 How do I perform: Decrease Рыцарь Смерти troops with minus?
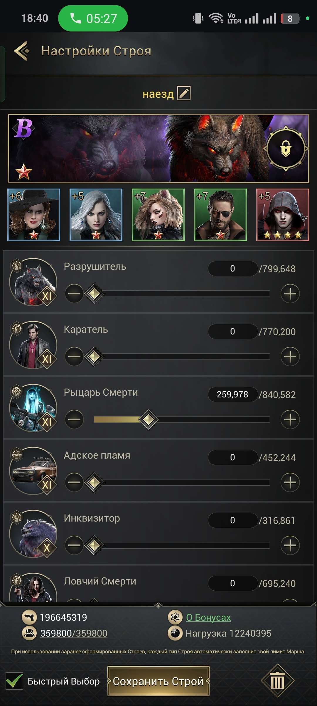[x=74, y=419]
